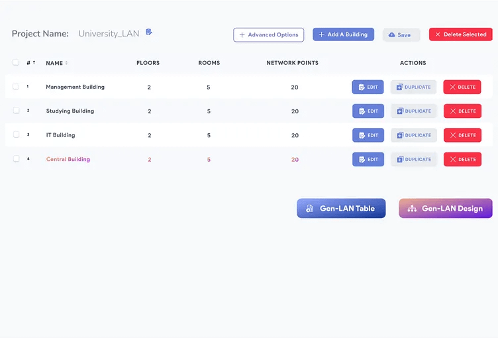498x338 pixels.
Task: Check the Management Building row checkbox
Action: click(16, 87)
